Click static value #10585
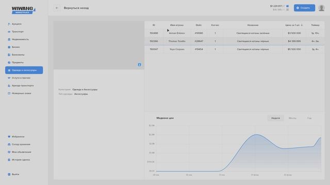 pos(199,33)
